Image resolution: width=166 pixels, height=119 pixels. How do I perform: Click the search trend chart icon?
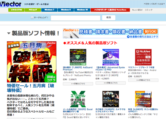(x=32, y=18)
